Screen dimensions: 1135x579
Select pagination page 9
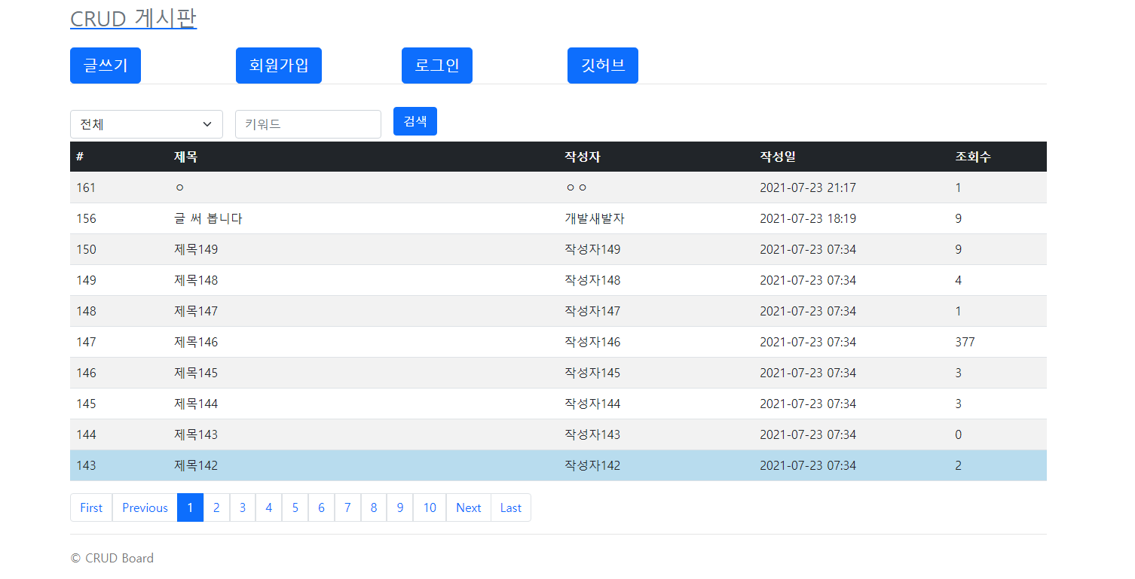coord(400,507)
